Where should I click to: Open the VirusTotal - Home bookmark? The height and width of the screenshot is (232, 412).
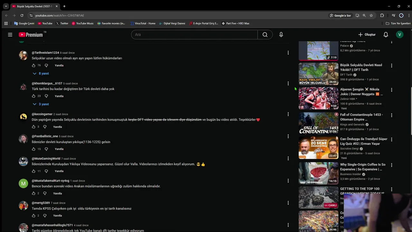(143, 23)
